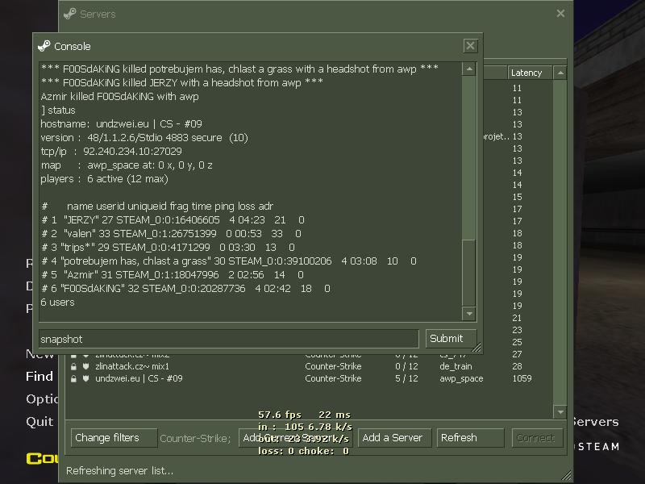Click the tcp/ip 92.240.234.10:27029 line
The height and width of the screenshot is (484, 645).
pyautogui.click(x=111, y=152)
